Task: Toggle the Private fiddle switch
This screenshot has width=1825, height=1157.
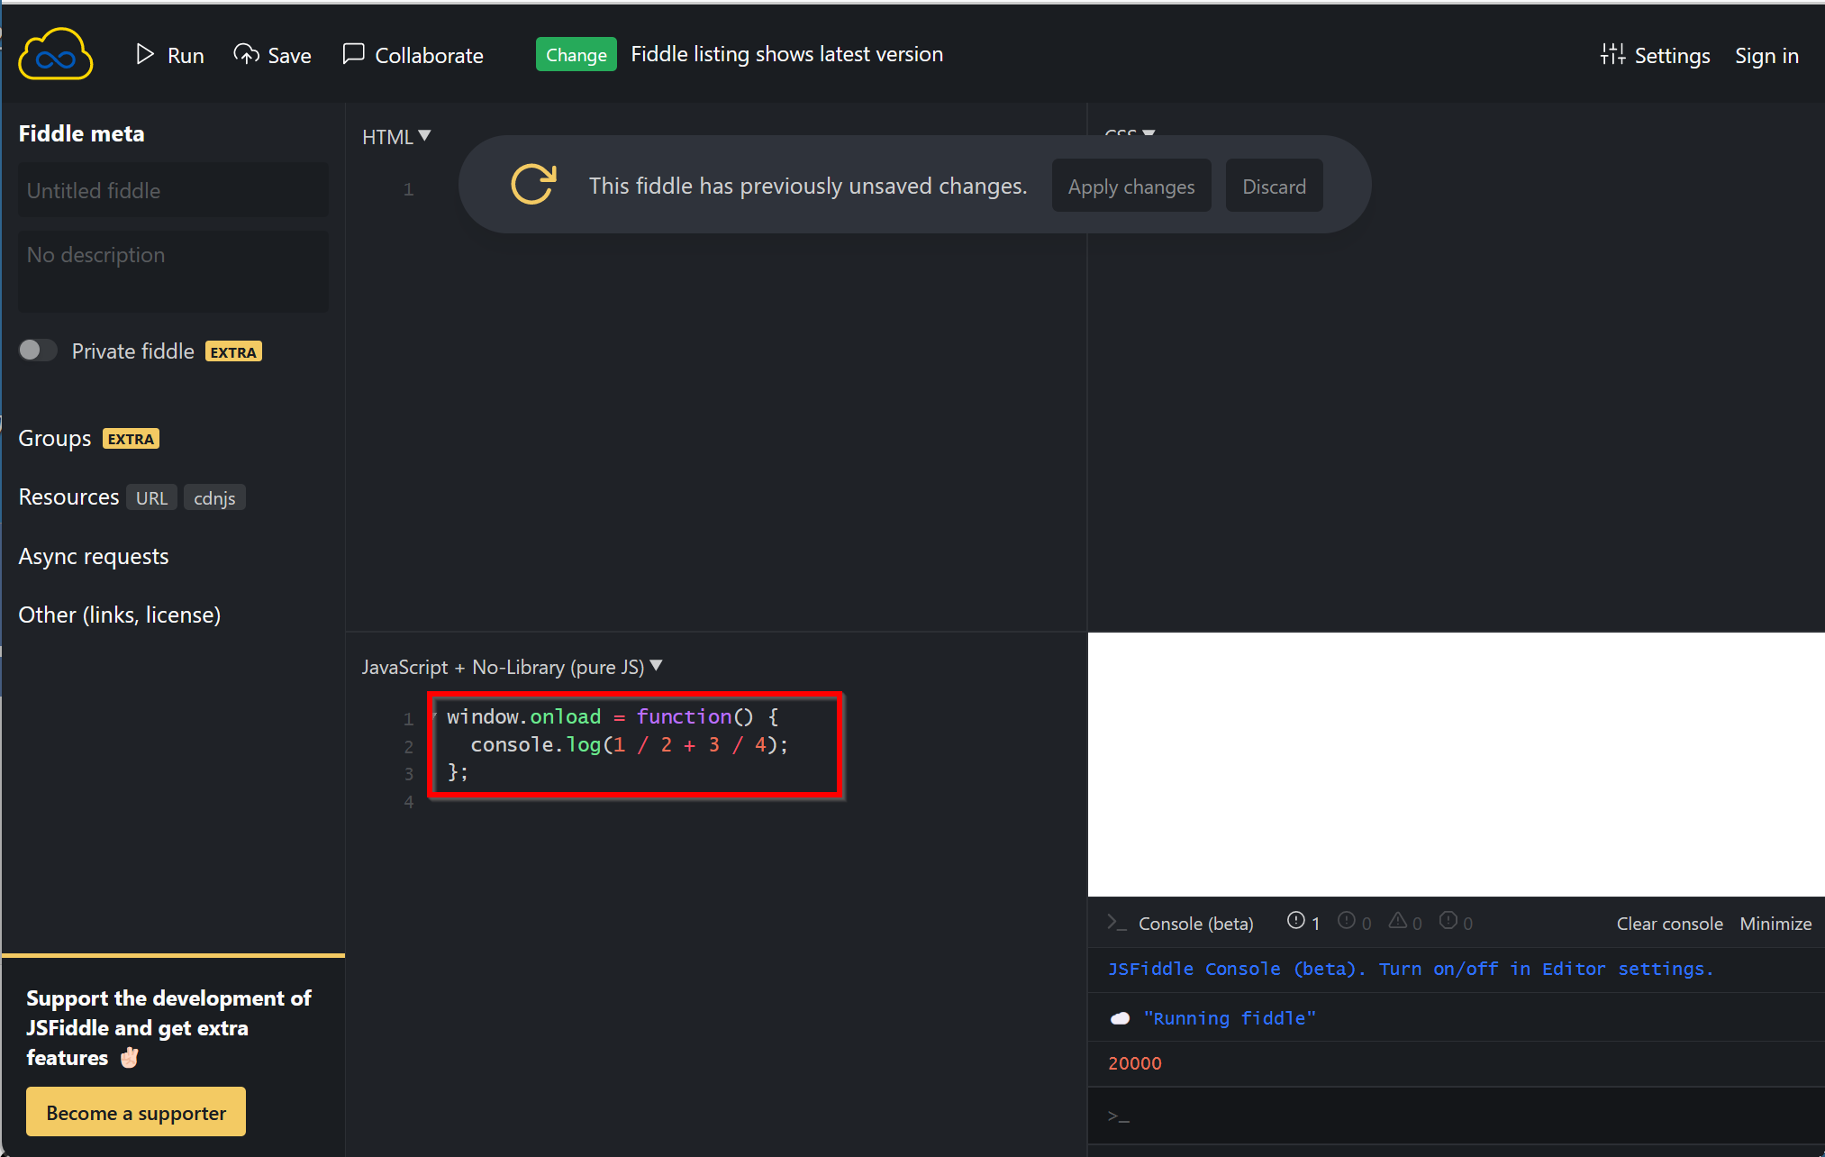Action: pyautogui.click(x=38, y=351)
